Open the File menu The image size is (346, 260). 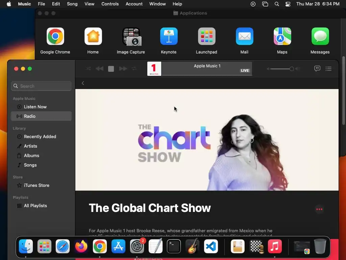(42, 4)
